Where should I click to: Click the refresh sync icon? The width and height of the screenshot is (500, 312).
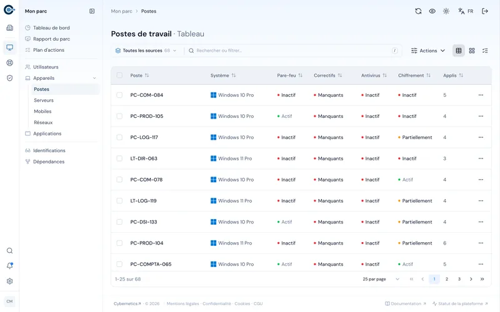(418, 11)
